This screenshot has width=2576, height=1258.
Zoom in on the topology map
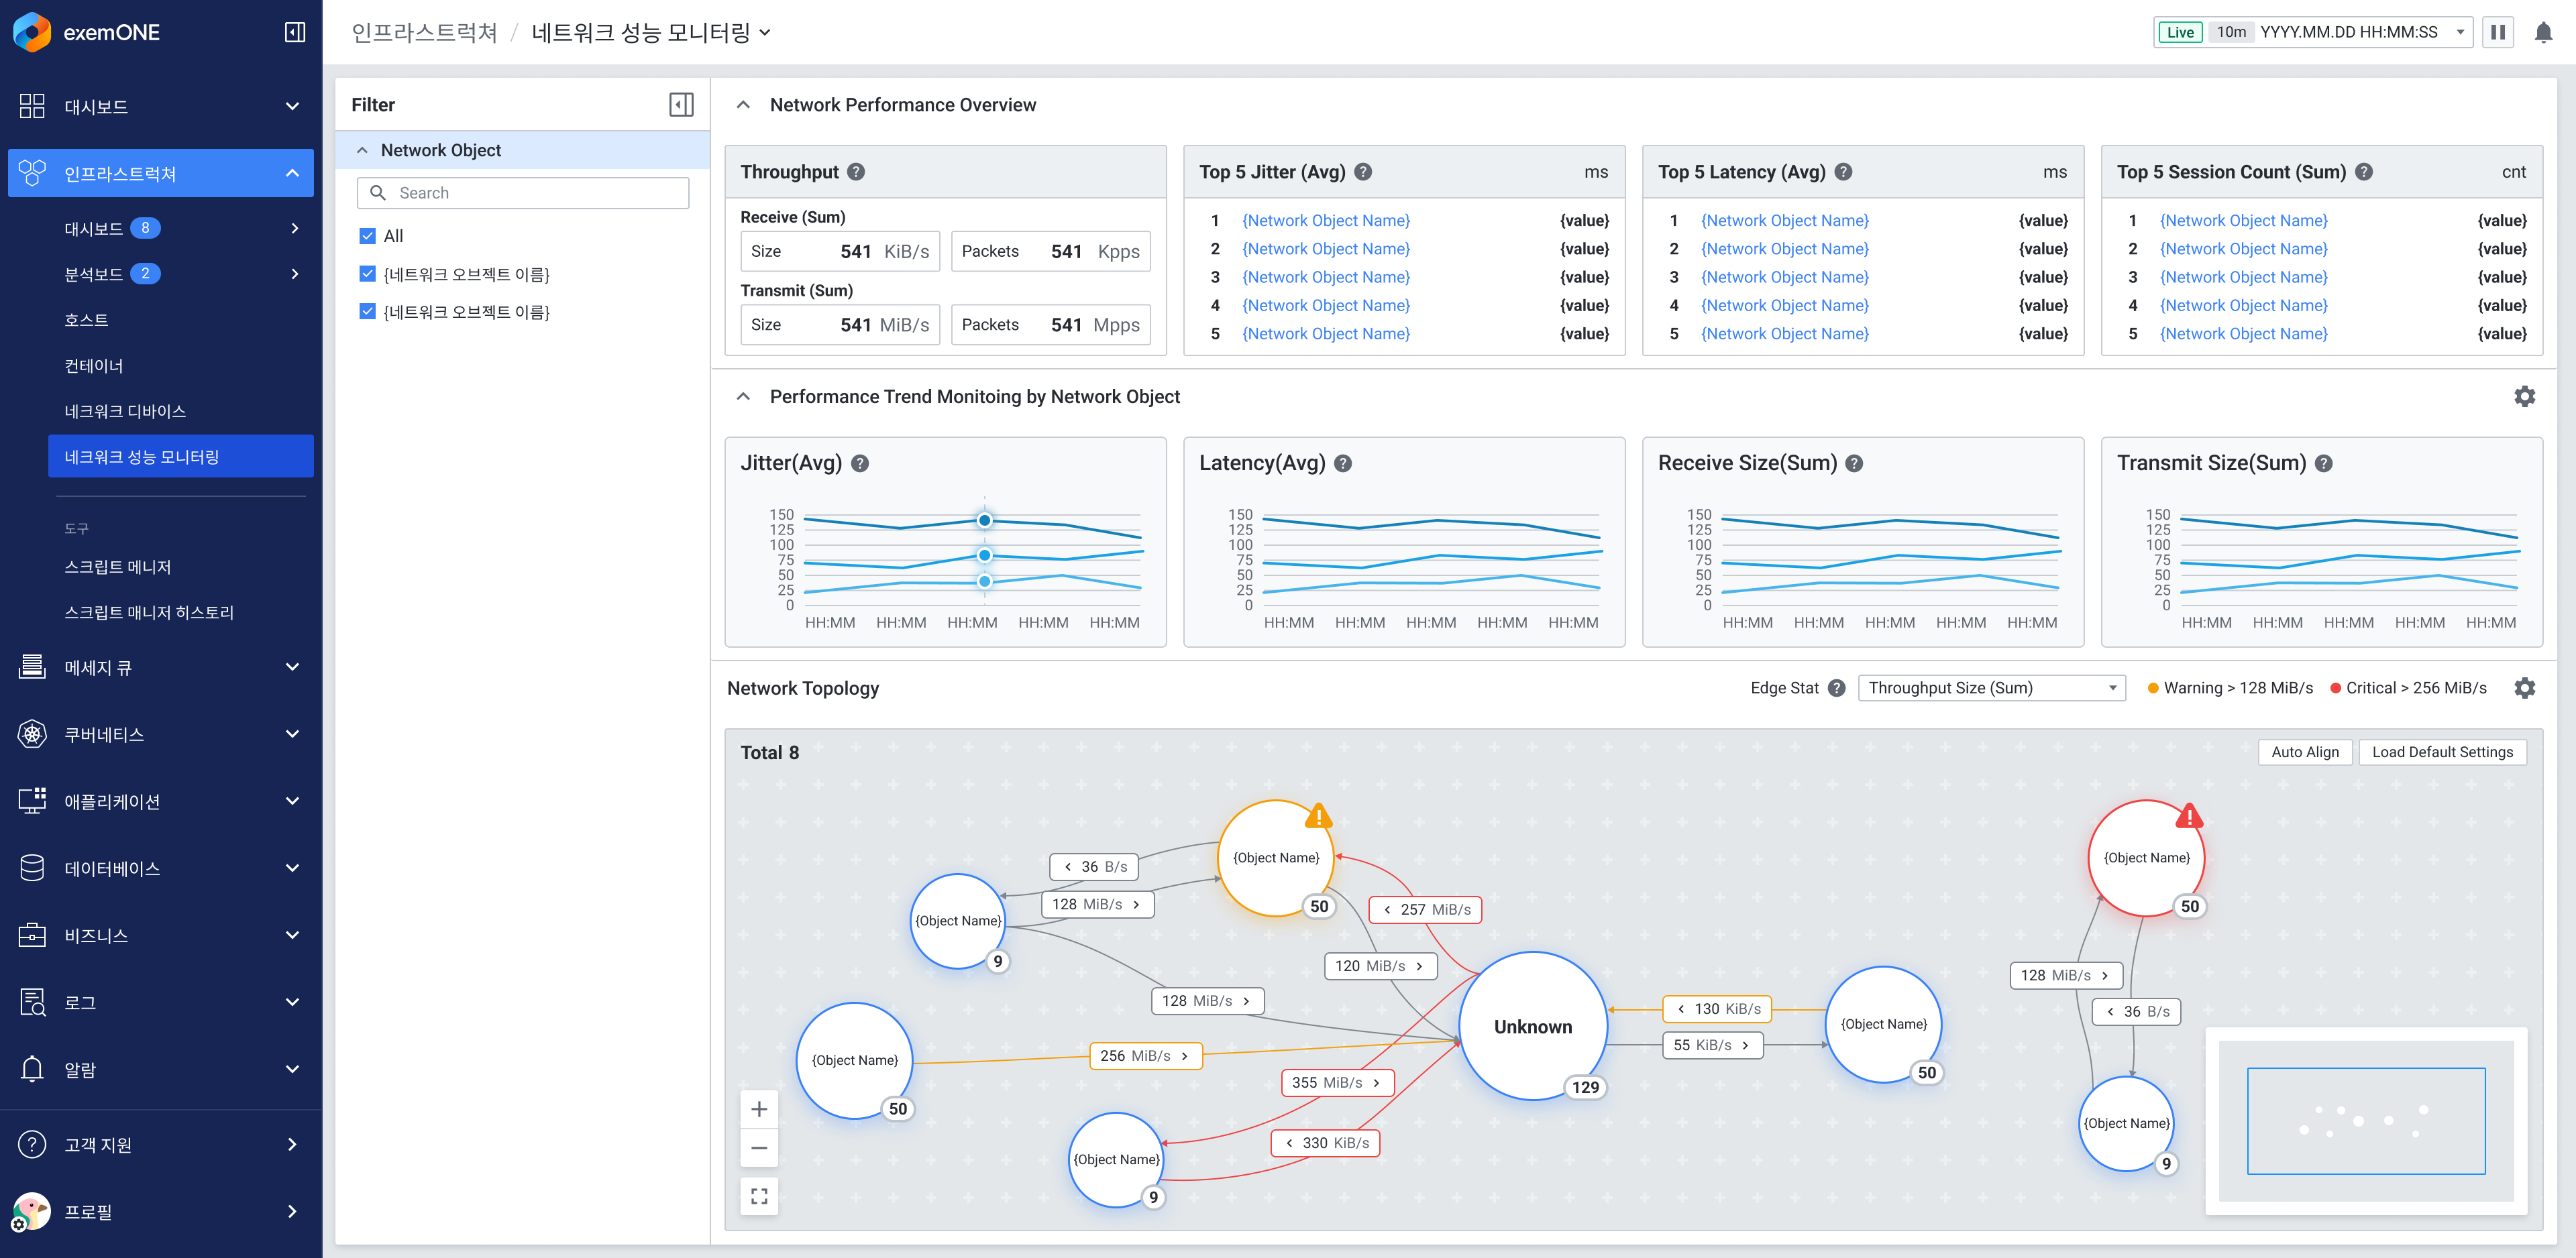[759, 1109]
